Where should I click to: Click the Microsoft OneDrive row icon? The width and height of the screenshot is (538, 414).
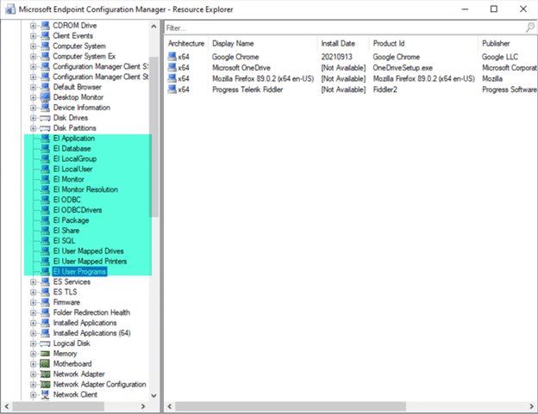click(172, 67)
